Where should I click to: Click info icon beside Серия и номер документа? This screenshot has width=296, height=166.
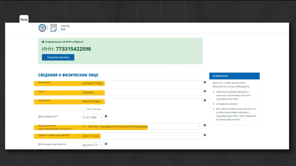pos(205,135)
